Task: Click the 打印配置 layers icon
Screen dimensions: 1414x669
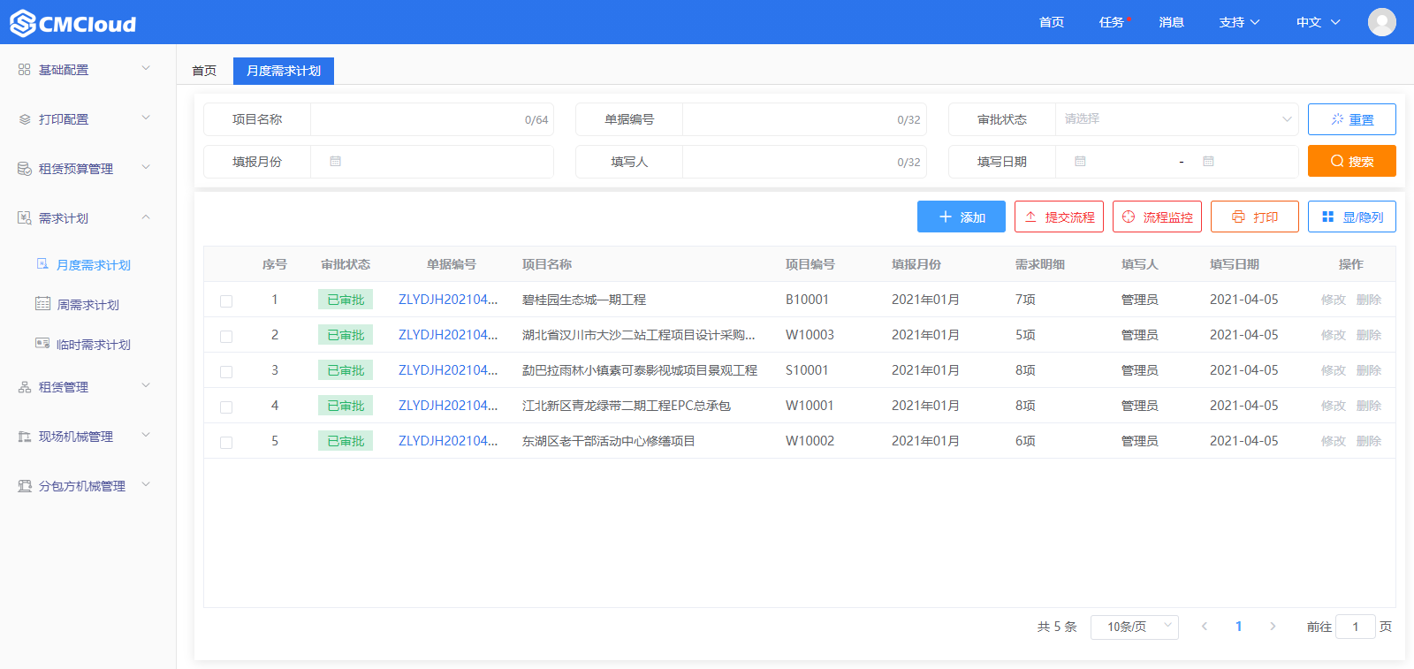Action: (25, 119)
